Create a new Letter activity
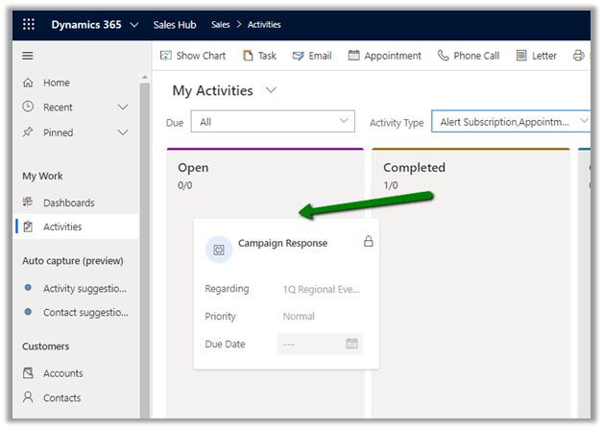This screenshot has height=429, width=603. 536,56
